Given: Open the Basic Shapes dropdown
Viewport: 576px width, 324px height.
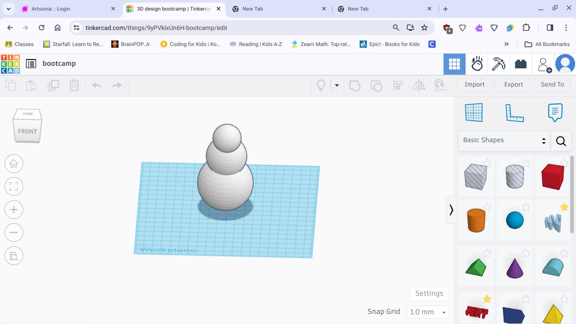Looking at the screenshot, I should coord(504,140).
